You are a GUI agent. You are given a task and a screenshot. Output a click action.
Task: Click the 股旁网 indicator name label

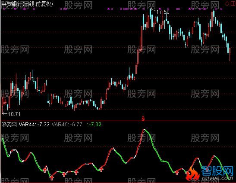tap(9, 125)
